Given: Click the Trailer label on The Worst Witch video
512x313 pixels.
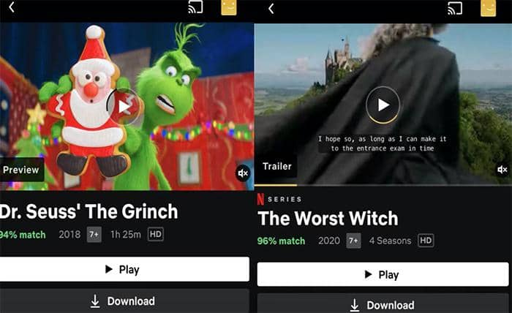Looking at the screenshot, I should click(x=276, y=167).
